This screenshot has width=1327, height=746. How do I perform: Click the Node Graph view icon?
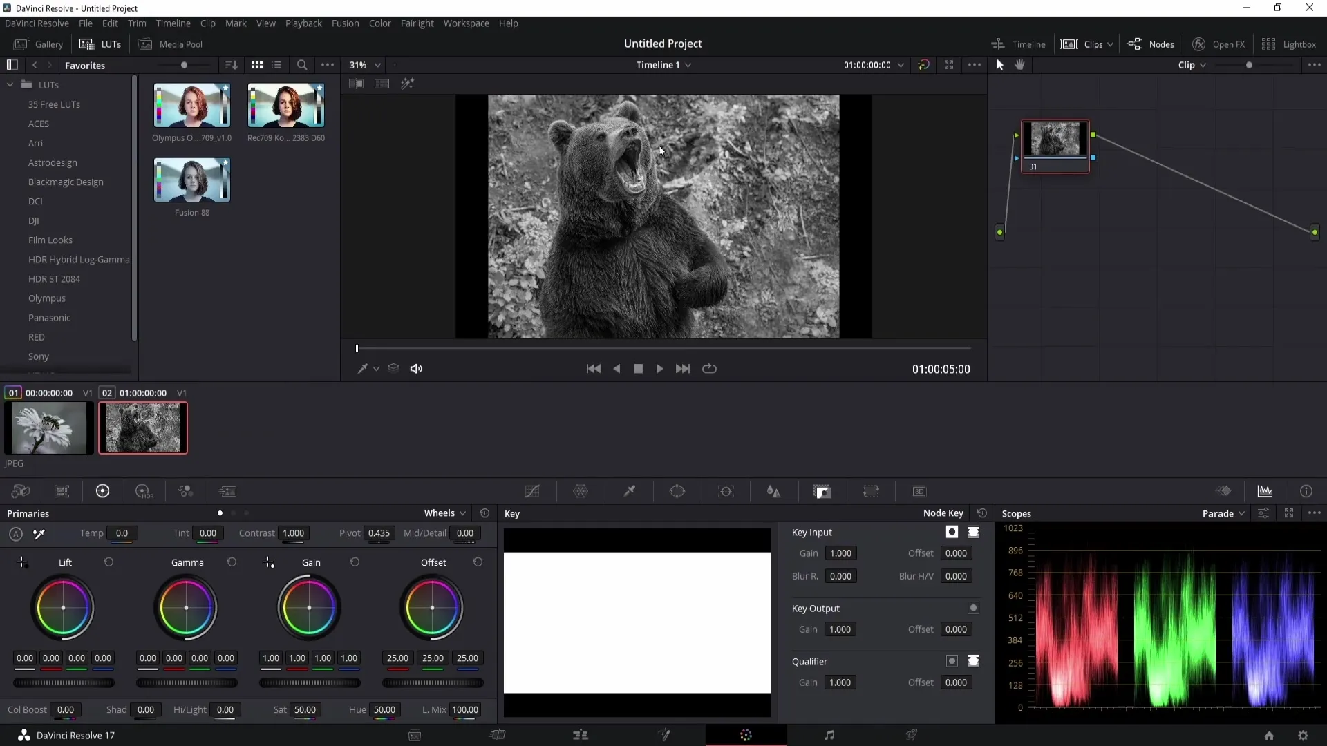[x=1152, y=44]
